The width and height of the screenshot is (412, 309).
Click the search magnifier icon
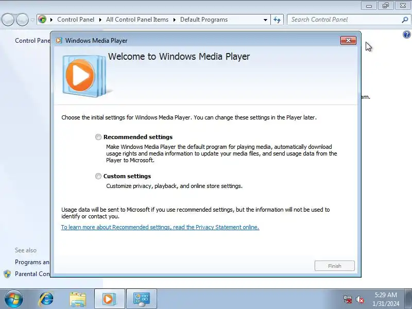point(405,20)
